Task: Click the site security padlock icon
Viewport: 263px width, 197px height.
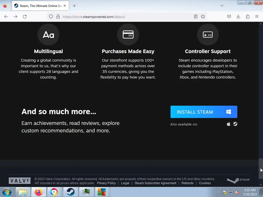Action: [x=58, y=17]
